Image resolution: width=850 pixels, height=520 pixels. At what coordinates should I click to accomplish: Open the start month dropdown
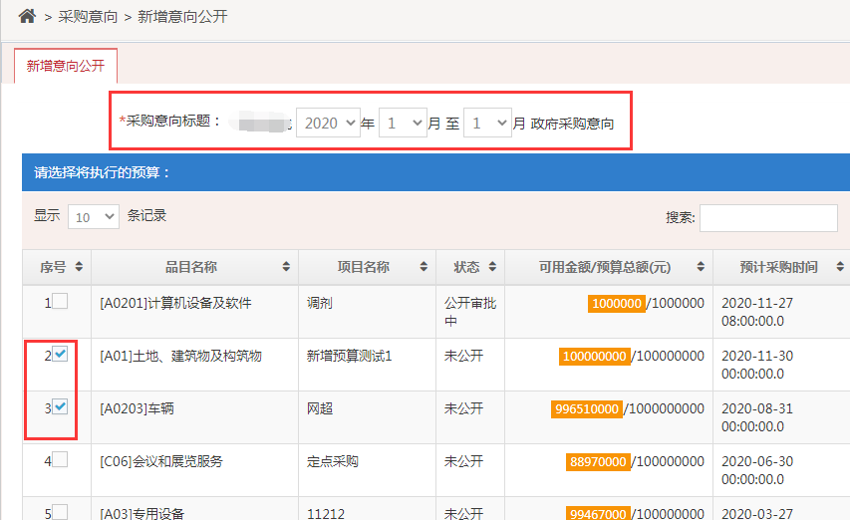point(403,124)
